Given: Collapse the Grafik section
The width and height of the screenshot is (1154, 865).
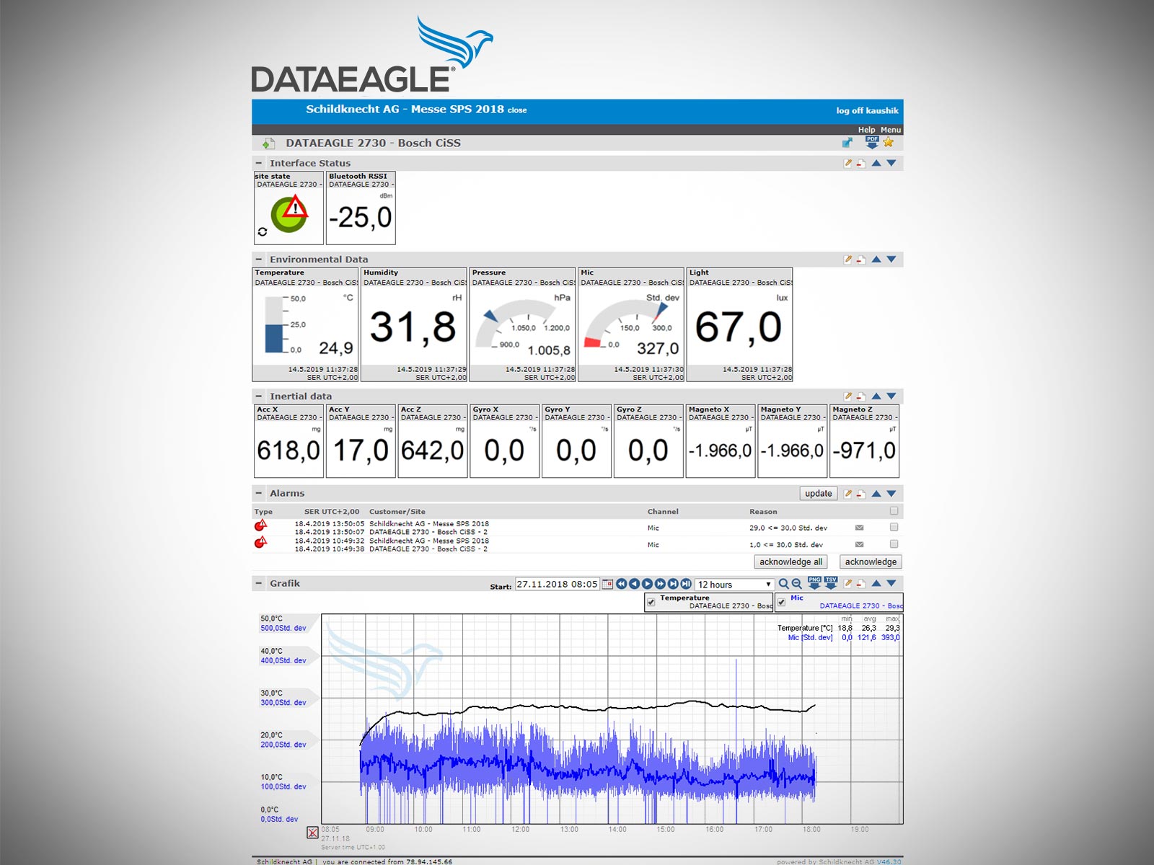Looking at the screenshot, I should (259, 583).
